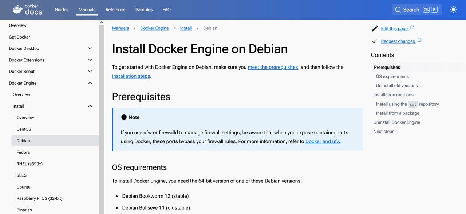Expand the Docker Desktop sidebar section
Viewport: 466px width, 214px height.
pos(90,48)
